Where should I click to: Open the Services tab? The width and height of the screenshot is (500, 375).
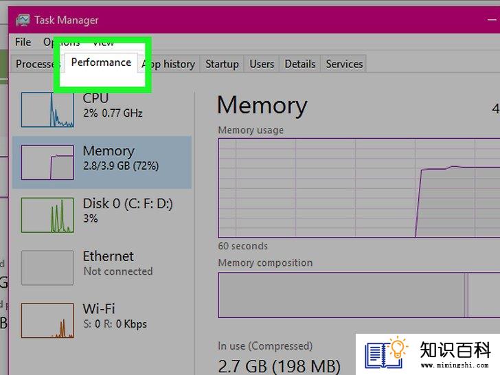[x=344, y=64]
